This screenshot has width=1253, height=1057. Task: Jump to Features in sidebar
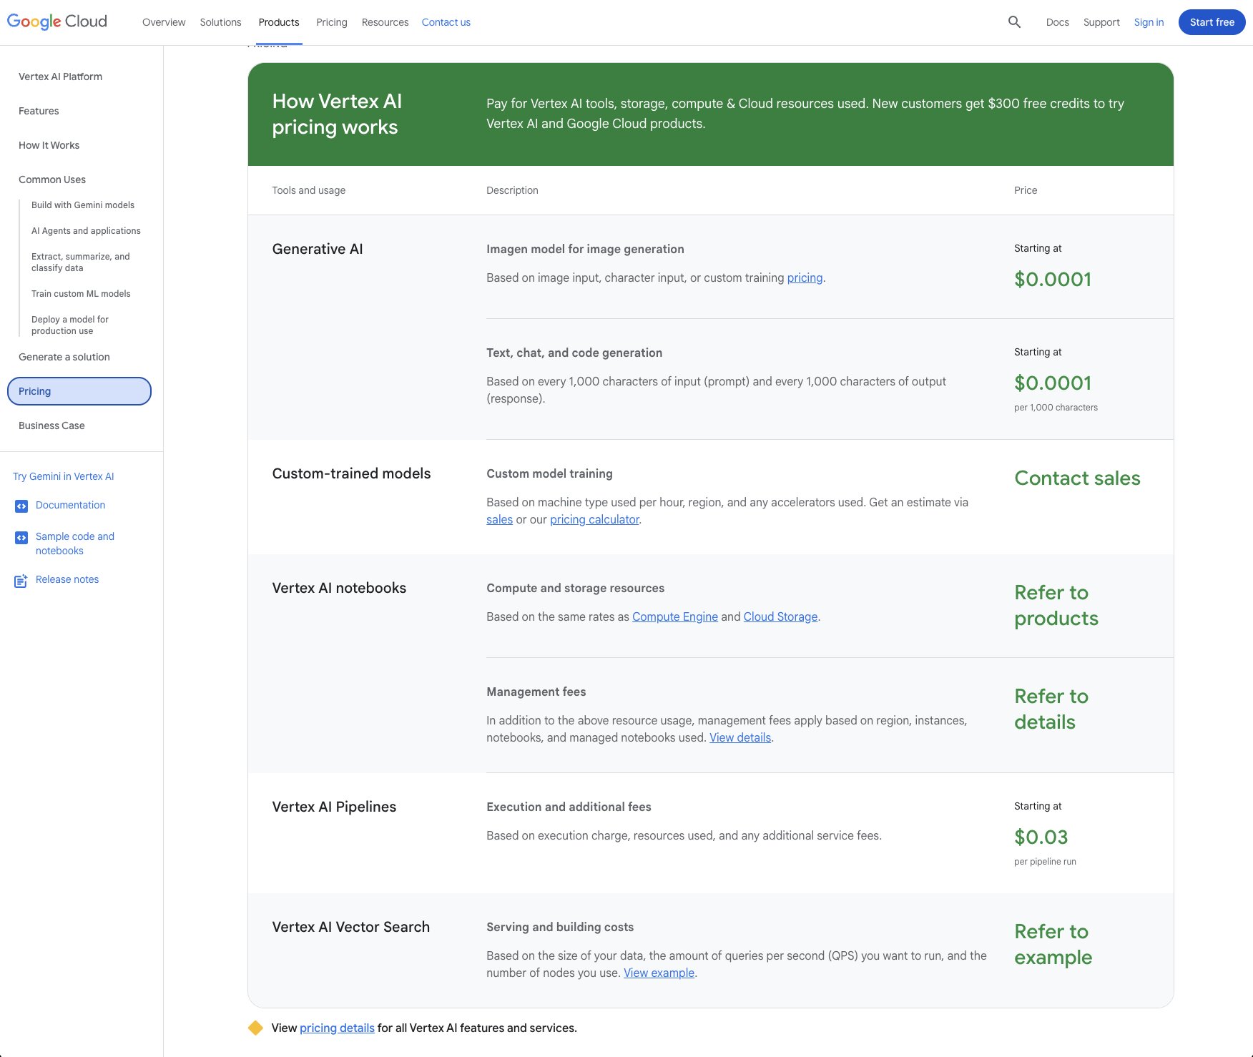click(x=39, y=111)
